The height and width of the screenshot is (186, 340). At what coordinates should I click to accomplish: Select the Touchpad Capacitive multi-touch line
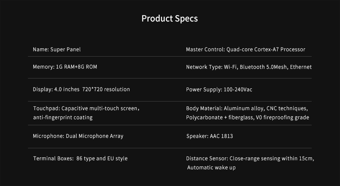pos(86,108)
